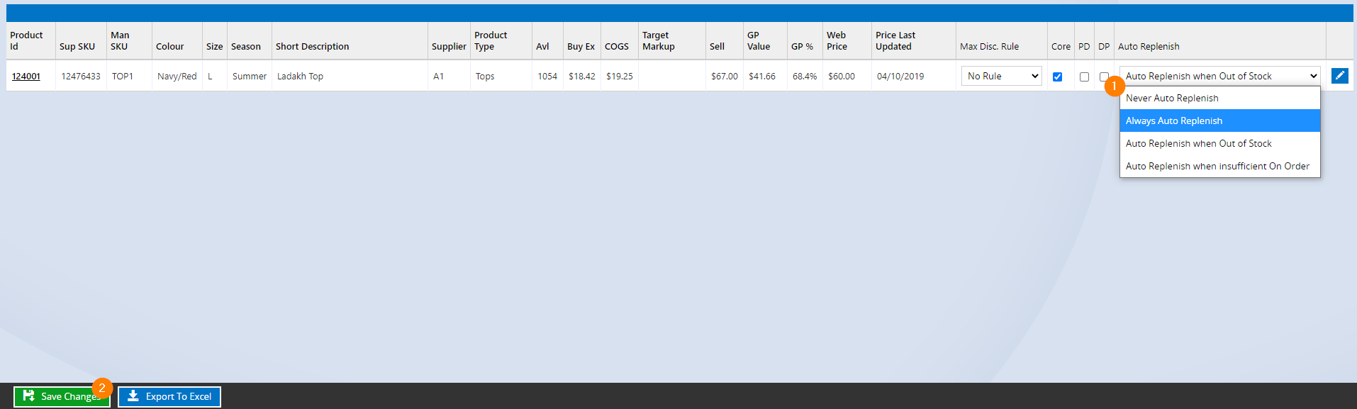Open the Max Disc. Rule dropdown
1357x409 pixels.
(1001, 76)
